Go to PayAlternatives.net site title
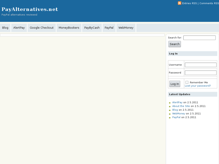The width and height of the screenshot is (219, 164). pos(30,9)
